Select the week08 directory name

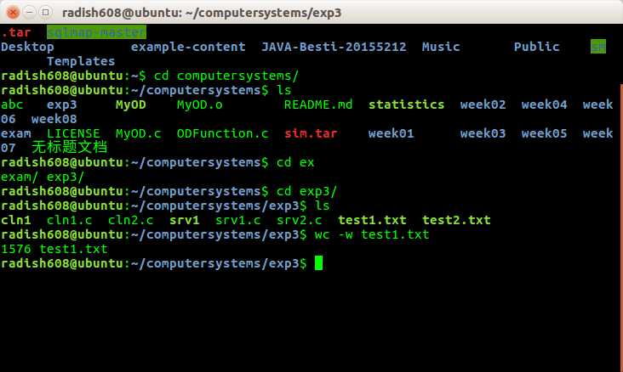pos(54,119)
